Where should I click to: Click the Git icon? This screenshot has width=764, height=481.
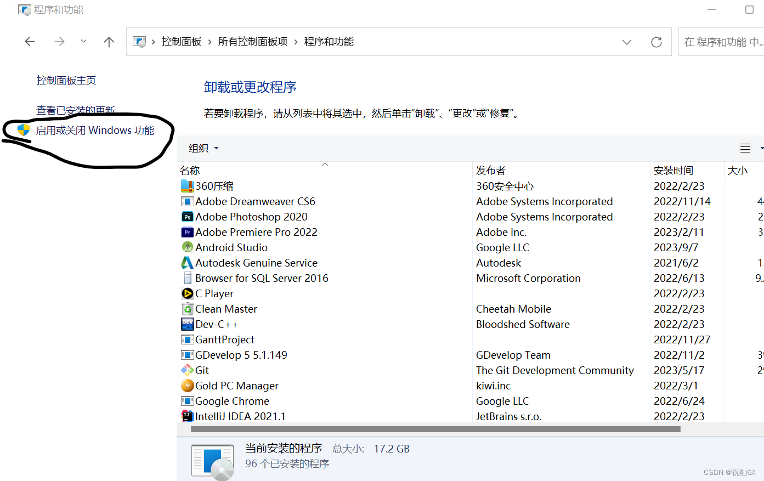[188, 370]
